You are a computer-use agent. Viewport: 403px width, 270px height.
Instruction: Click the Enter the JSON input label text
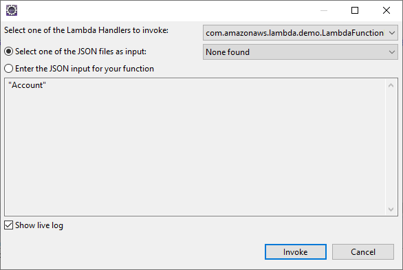(x=85, y=69)
